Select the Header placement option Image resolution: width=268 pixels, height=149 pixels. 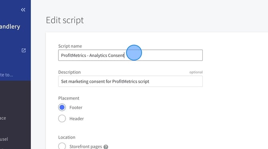pyautogui.click(x=62, y=118)
